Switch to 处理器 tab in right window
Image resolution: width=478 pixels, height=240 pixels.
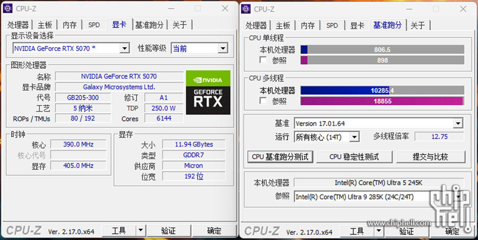[257, 25]
